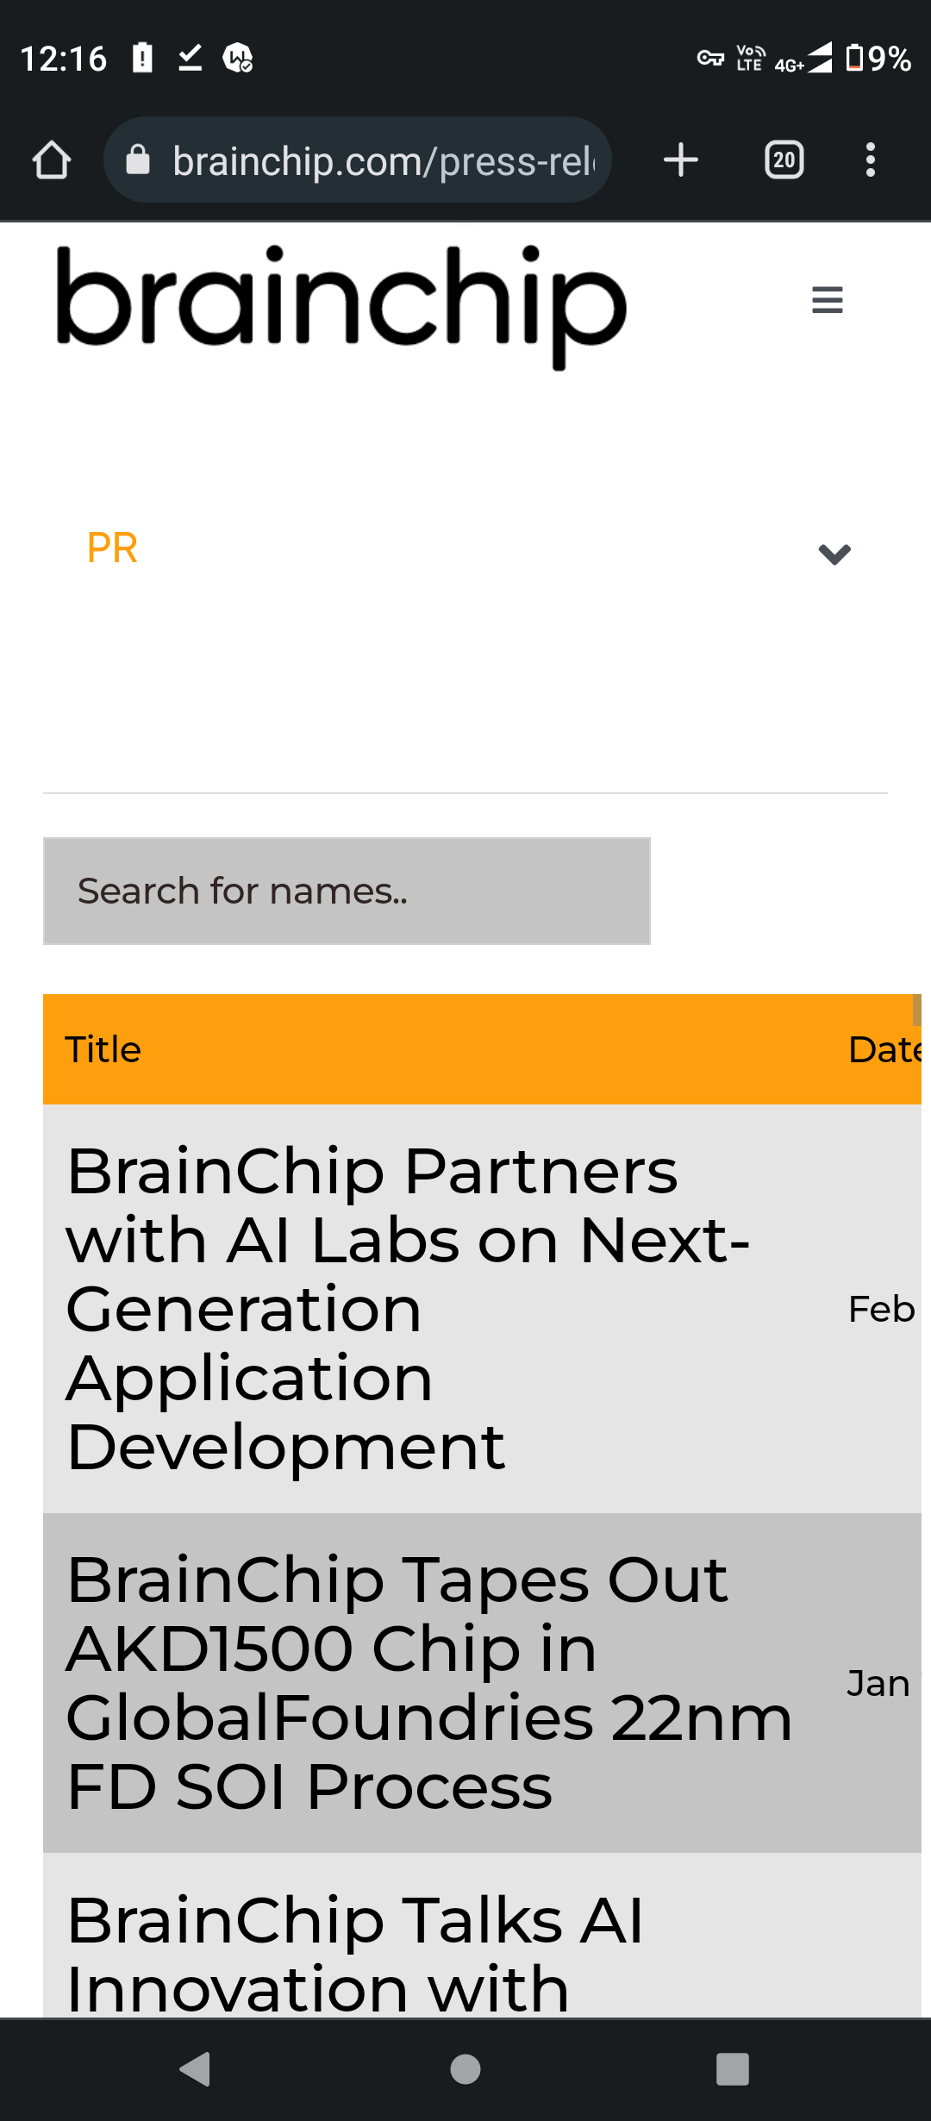Screen dimensions: 931x2121
Task: Tap the browser home icon
Action: [x=52, y=160]
